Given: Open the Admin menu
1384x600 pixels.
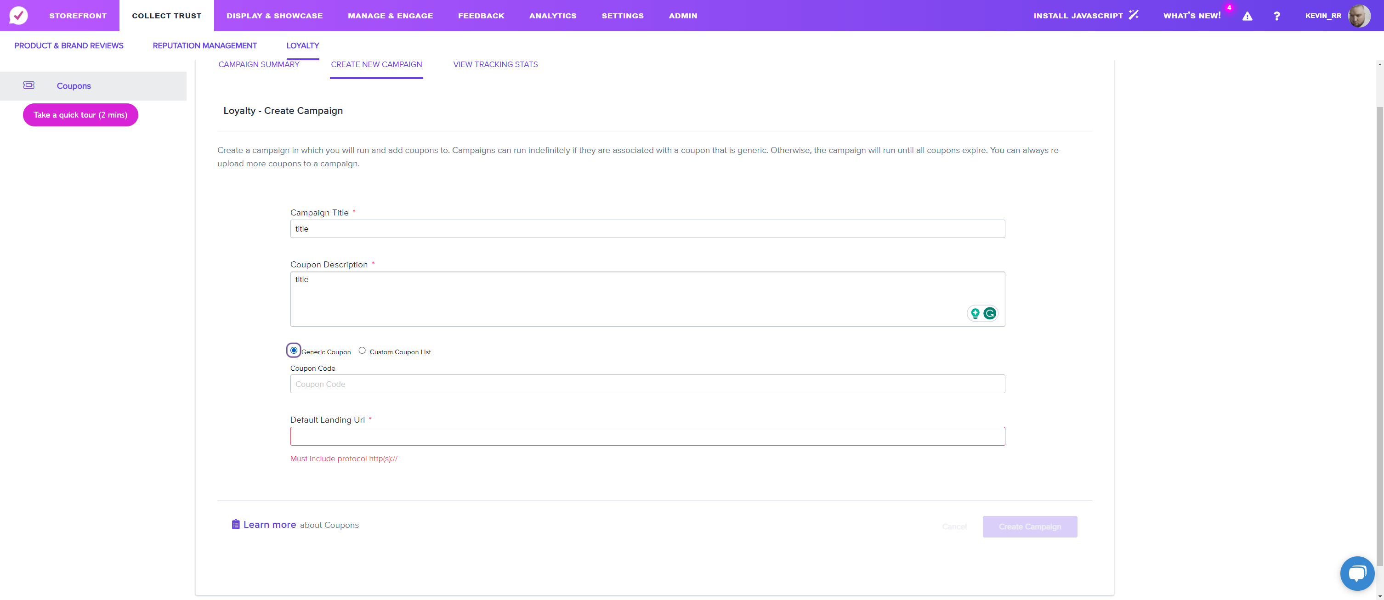Looking at the screenshot, I should tap(683, 16).
